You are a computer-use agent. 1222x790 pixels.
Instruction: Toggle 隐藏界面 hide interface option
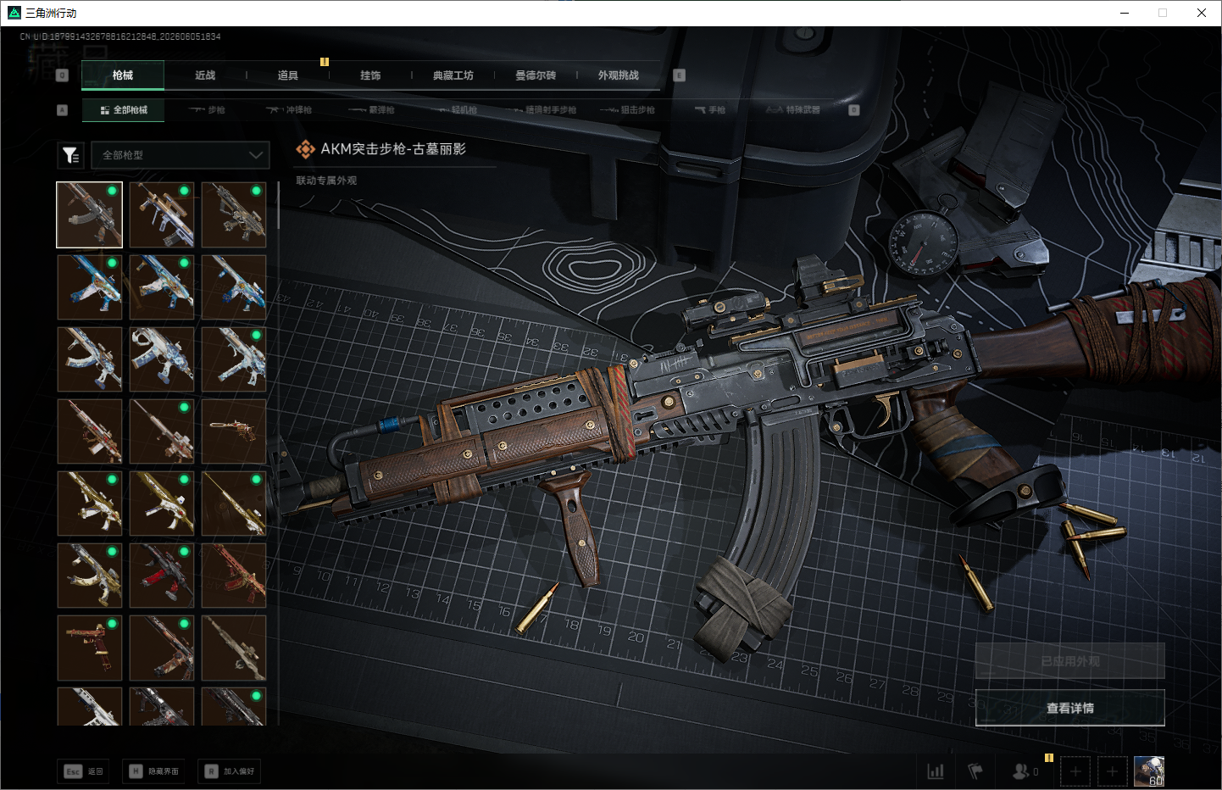156,771
